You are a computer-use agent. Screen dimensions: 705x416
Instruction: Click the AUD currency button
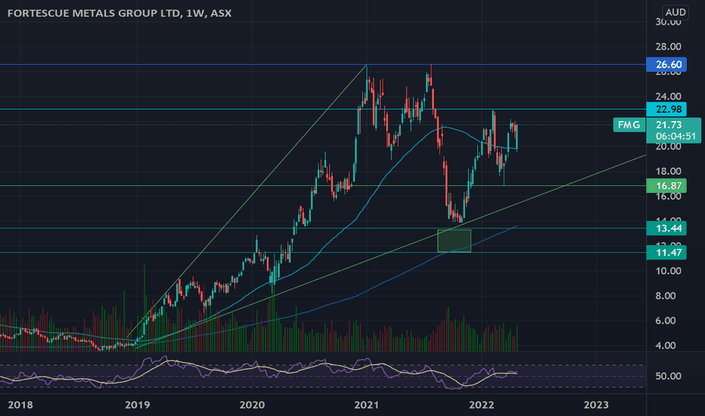[675, 12]
